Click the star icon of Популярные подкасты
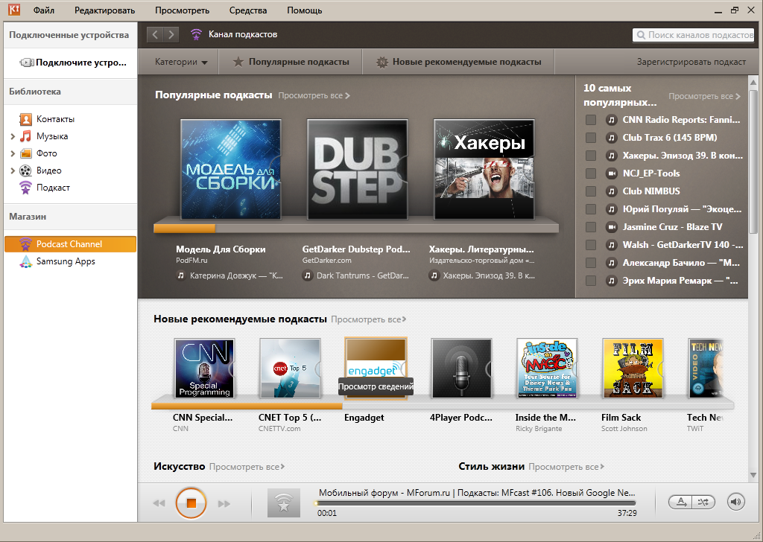 (x=238, y=62)
